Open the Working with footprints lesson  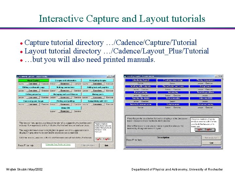pyautogui.click(x=141, y=86)
